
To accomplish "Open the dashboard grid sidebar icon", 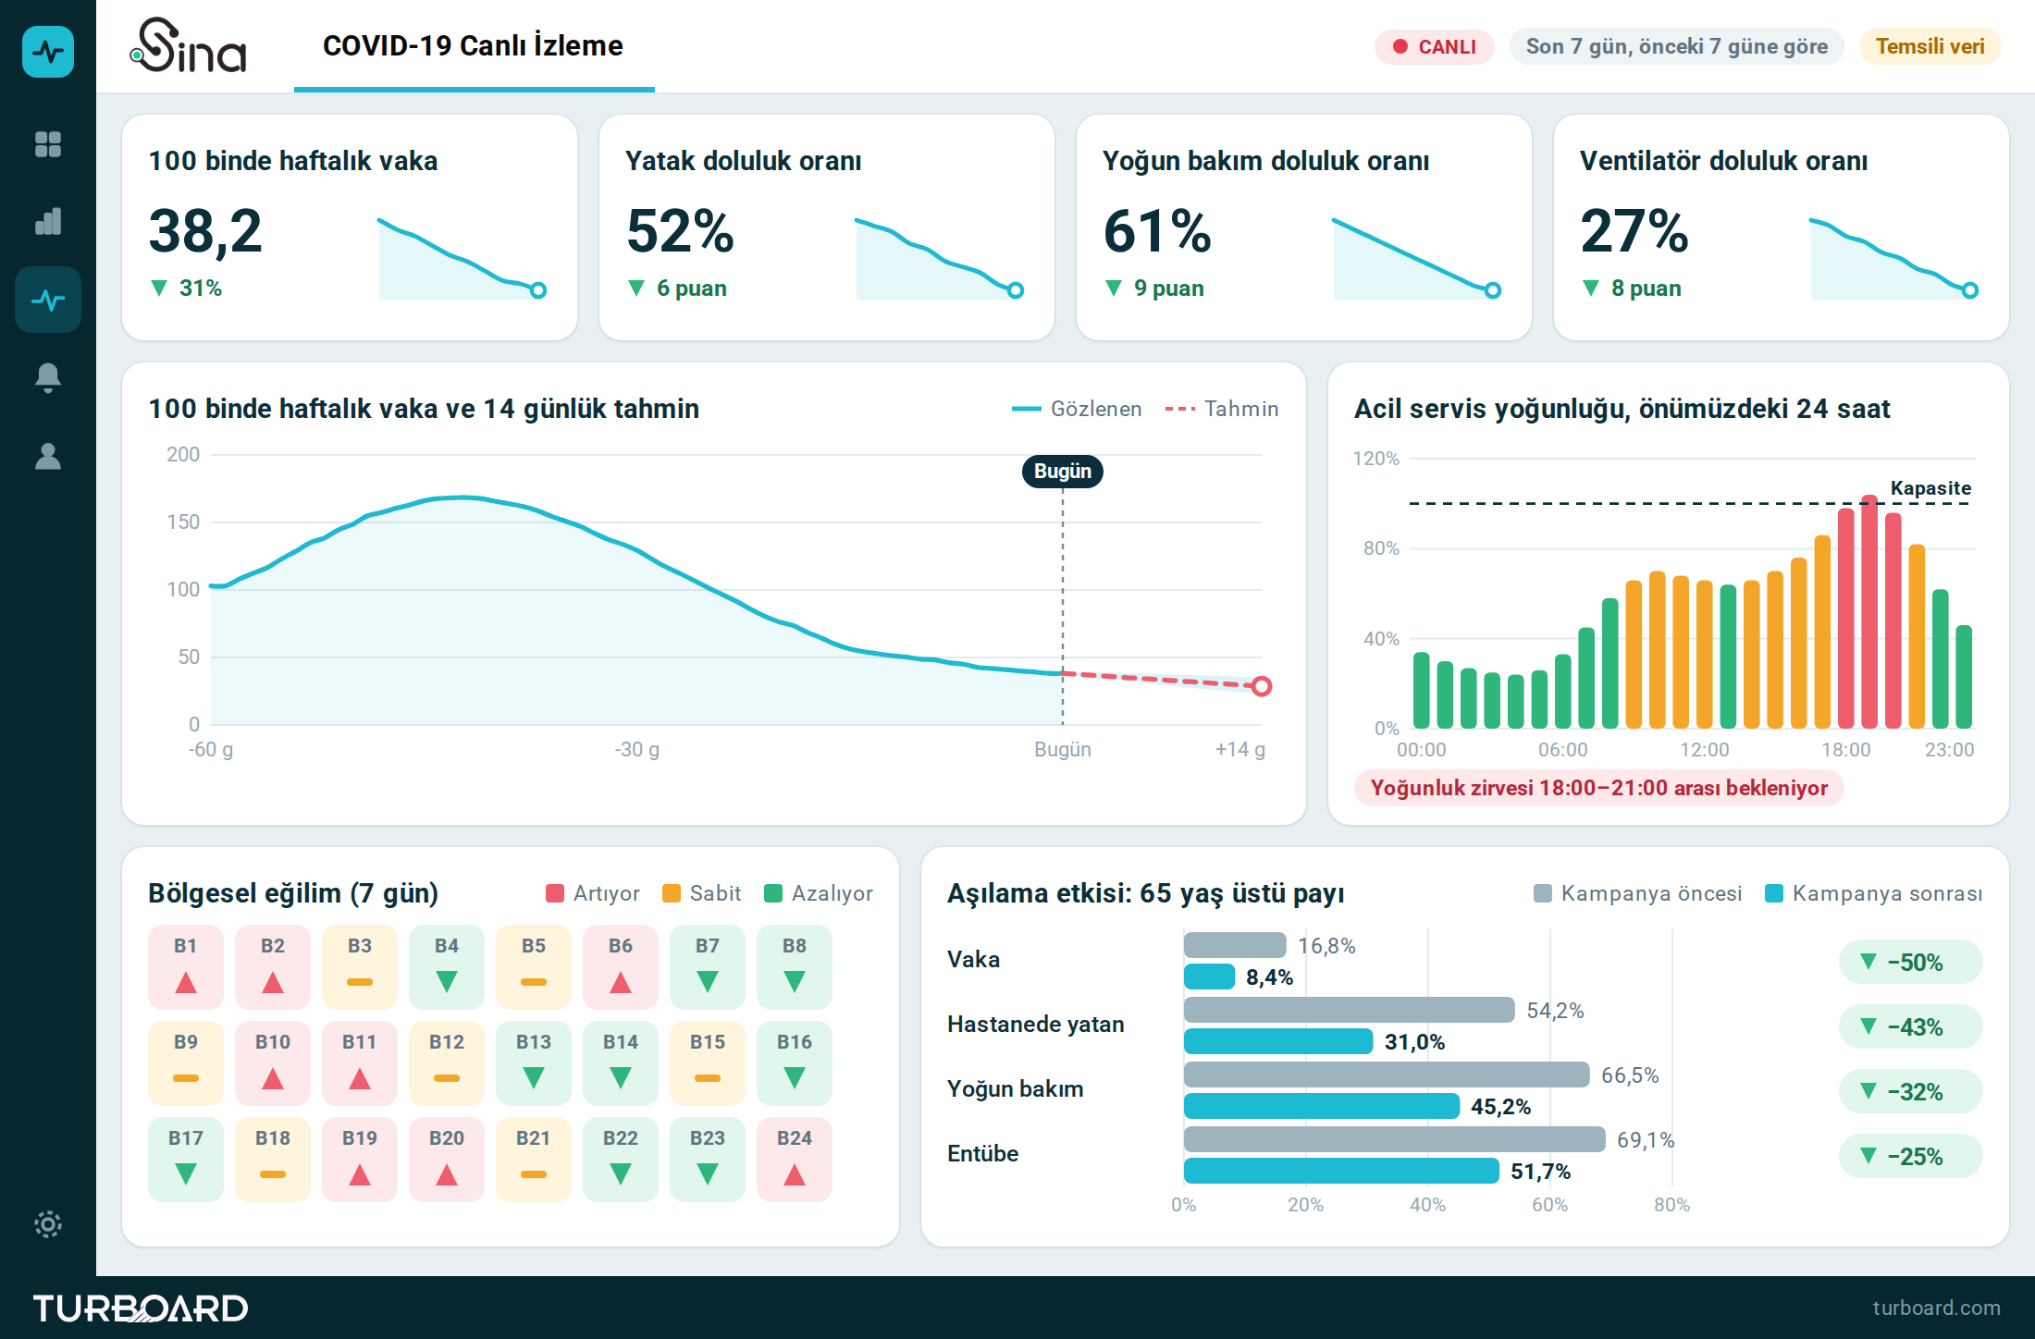I will pos(48,144).
